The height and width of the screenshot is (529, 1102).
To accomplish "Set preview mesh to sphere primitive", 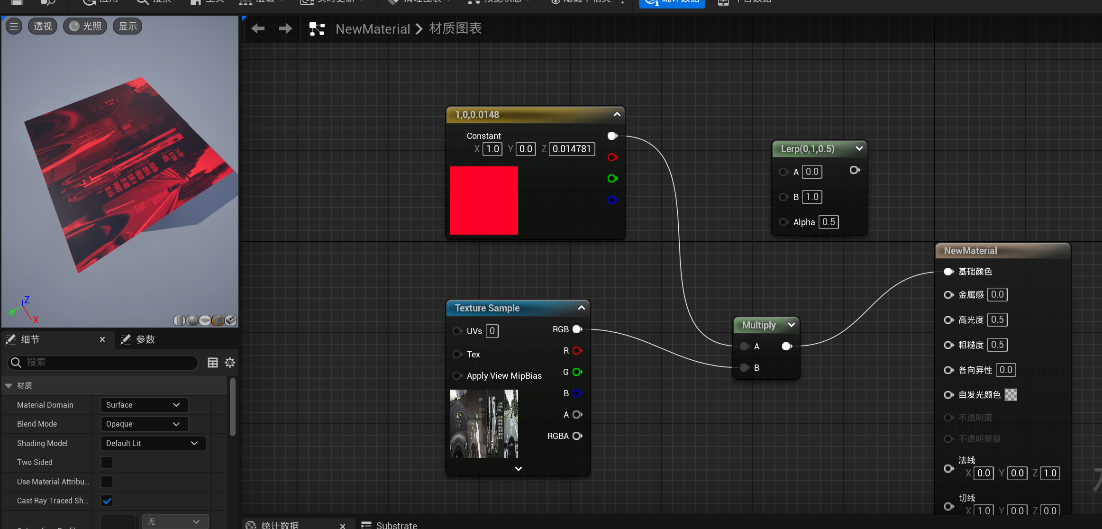I will [192, 321].
